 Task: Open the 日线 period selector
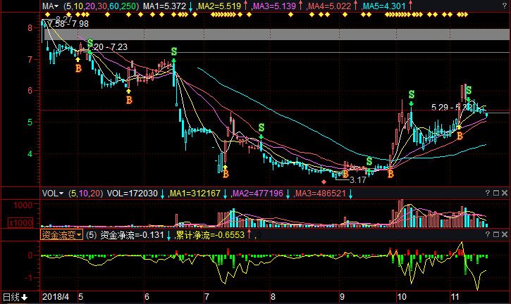[14, 298]
